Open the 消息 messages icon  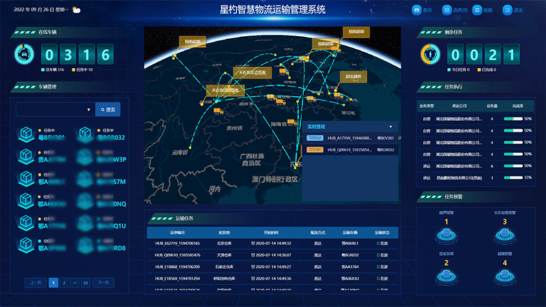click(448, 10)
